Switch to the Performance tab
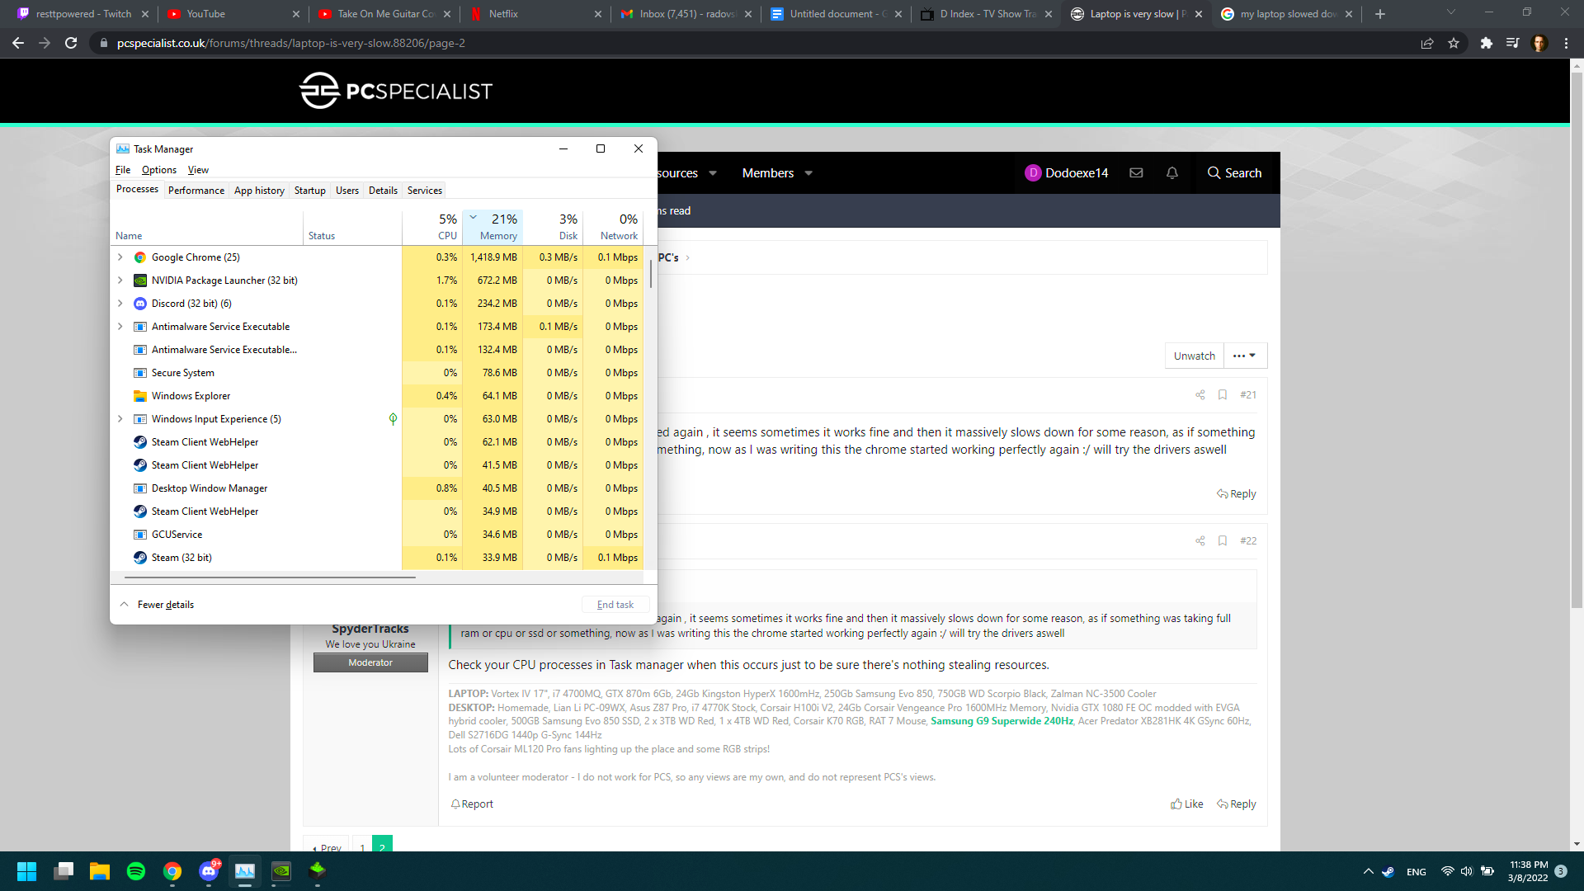Image resolution: width=1584 pixels, height=891 pixels. coord(196,191)
